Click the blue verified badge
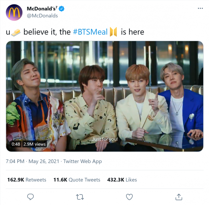Viewport: 209px width, 205px height. coord(62,9)
